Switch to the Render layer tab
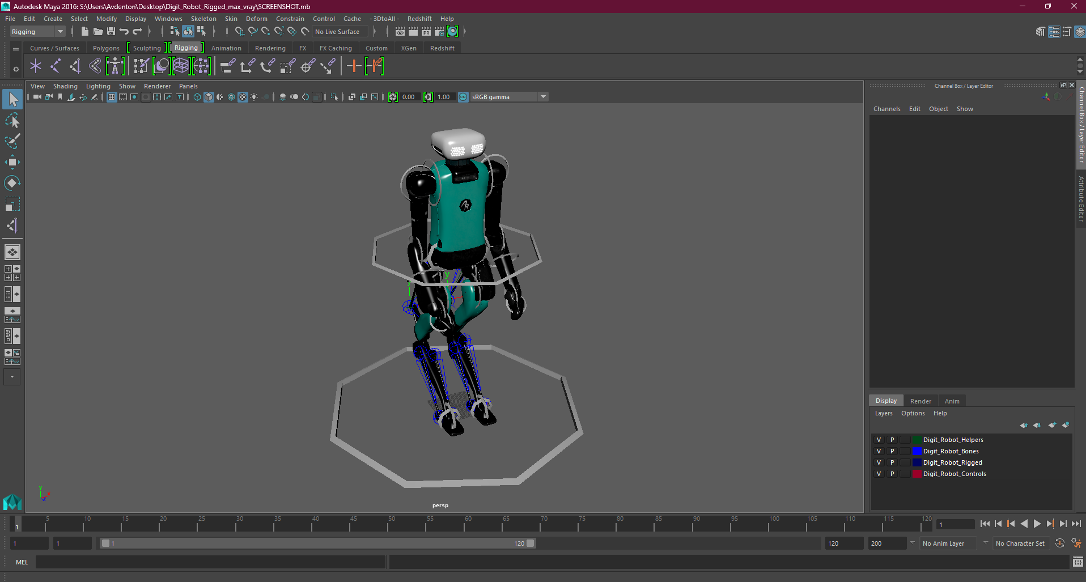This screenshot has height=582, width=1086. click(920, 401)
